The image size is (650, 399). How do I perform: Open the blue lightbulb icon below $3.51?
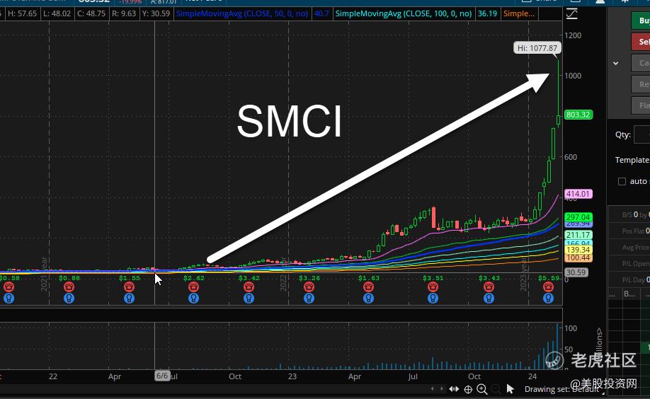(433, 298)
